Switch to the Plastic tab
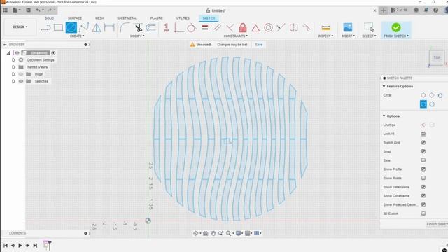Viewport: 448px width, 252px height. tap(157, 18)
